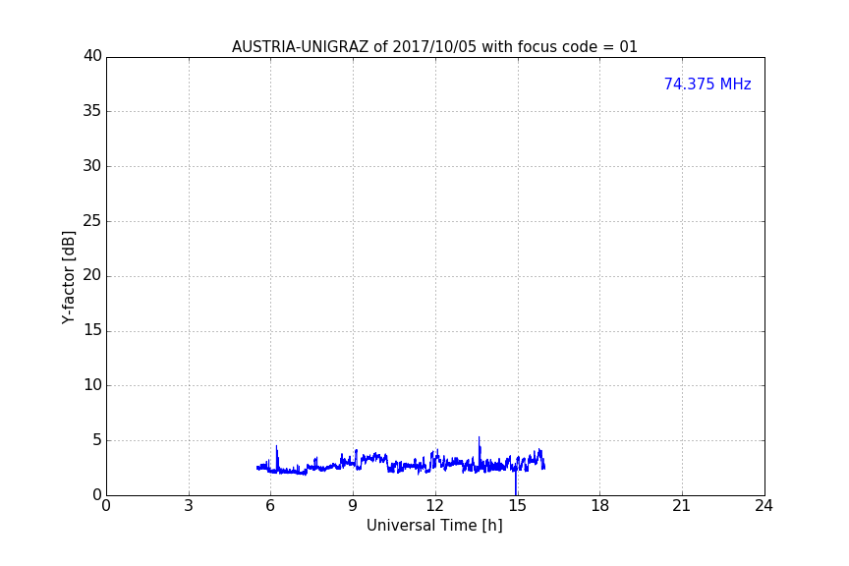Select the '74.375 MHz' frequency label
The width and height of the screenshot is (849, 566).
click(x=707, y=84)
